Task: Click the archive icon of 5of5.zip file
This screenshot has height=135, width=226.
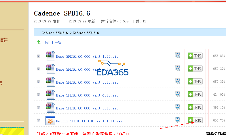Action: [x=50, y=107]
